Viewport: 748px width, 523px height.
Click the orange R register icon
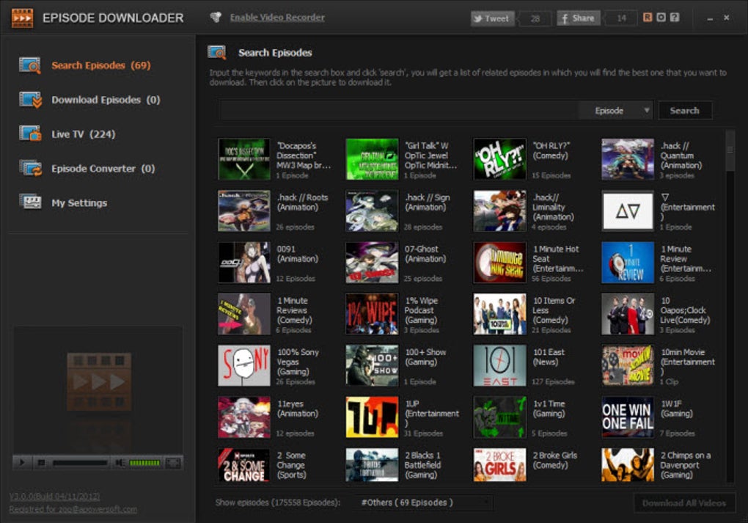tap(648, 18)
